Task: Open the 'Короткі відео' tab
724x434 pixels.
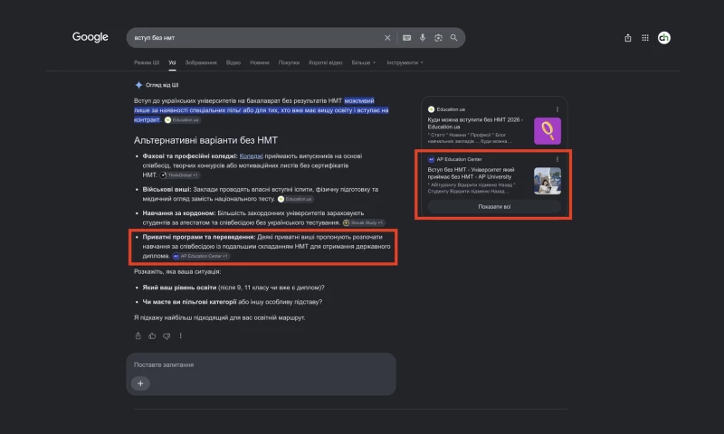Action: [x=326, y=62]
